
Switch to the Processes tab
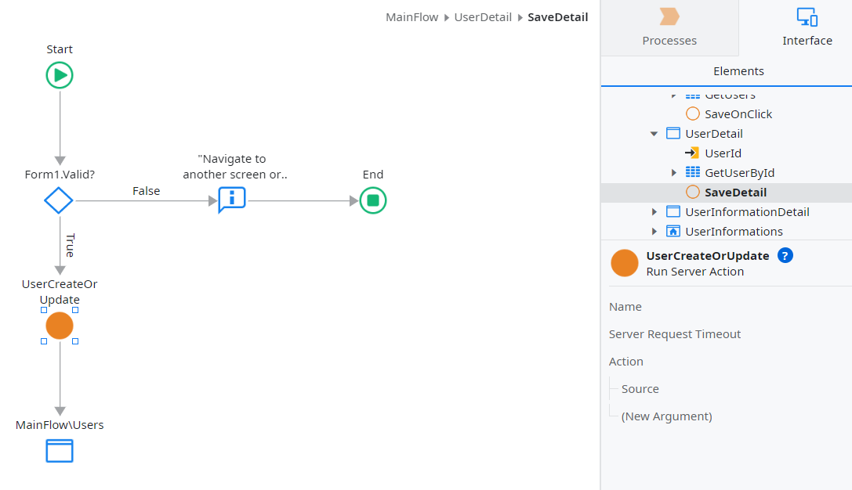pos(669,28)
